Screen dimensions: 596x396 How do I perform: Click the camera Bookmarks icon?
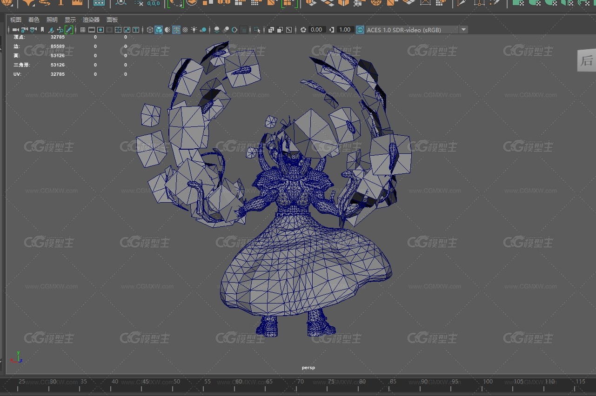[42, 30]
